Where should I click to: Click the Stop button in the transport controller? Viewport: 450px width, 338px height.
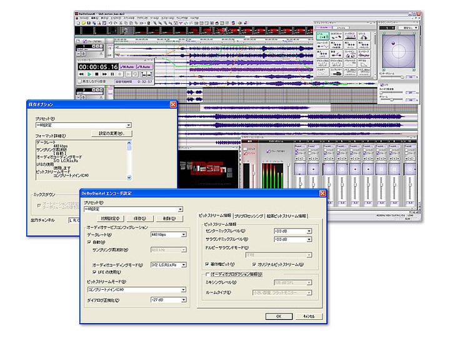coord(97,74)
